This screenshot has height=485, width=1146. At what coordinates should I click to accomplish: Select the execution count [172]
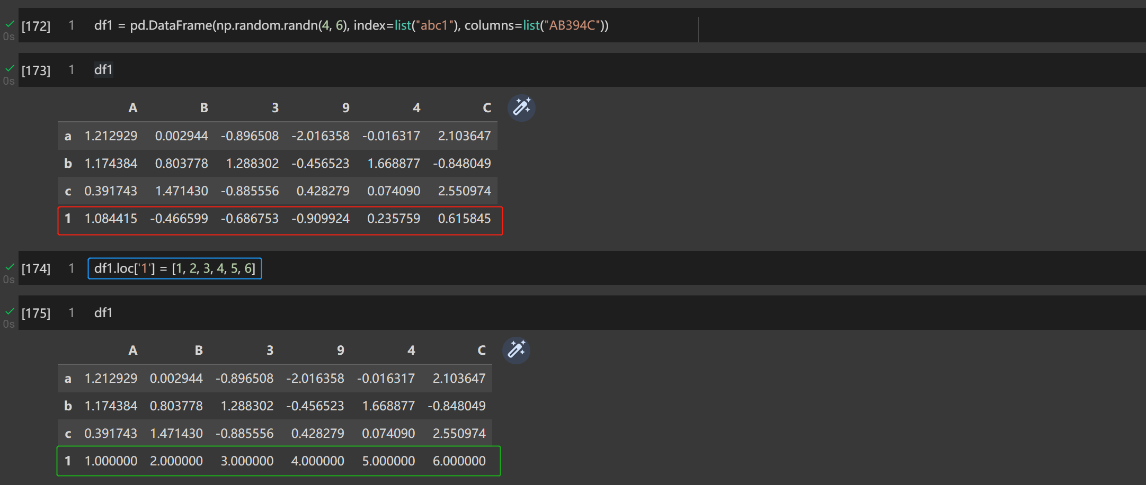[36, 26]
